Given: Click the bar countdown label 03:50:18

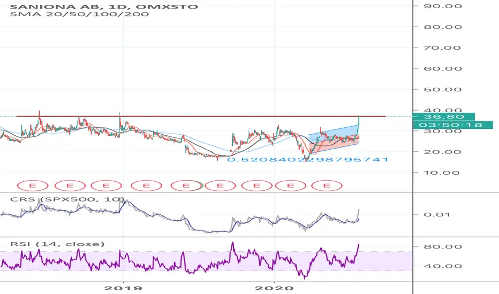Looking at the screenshot, I should [452, 125].
